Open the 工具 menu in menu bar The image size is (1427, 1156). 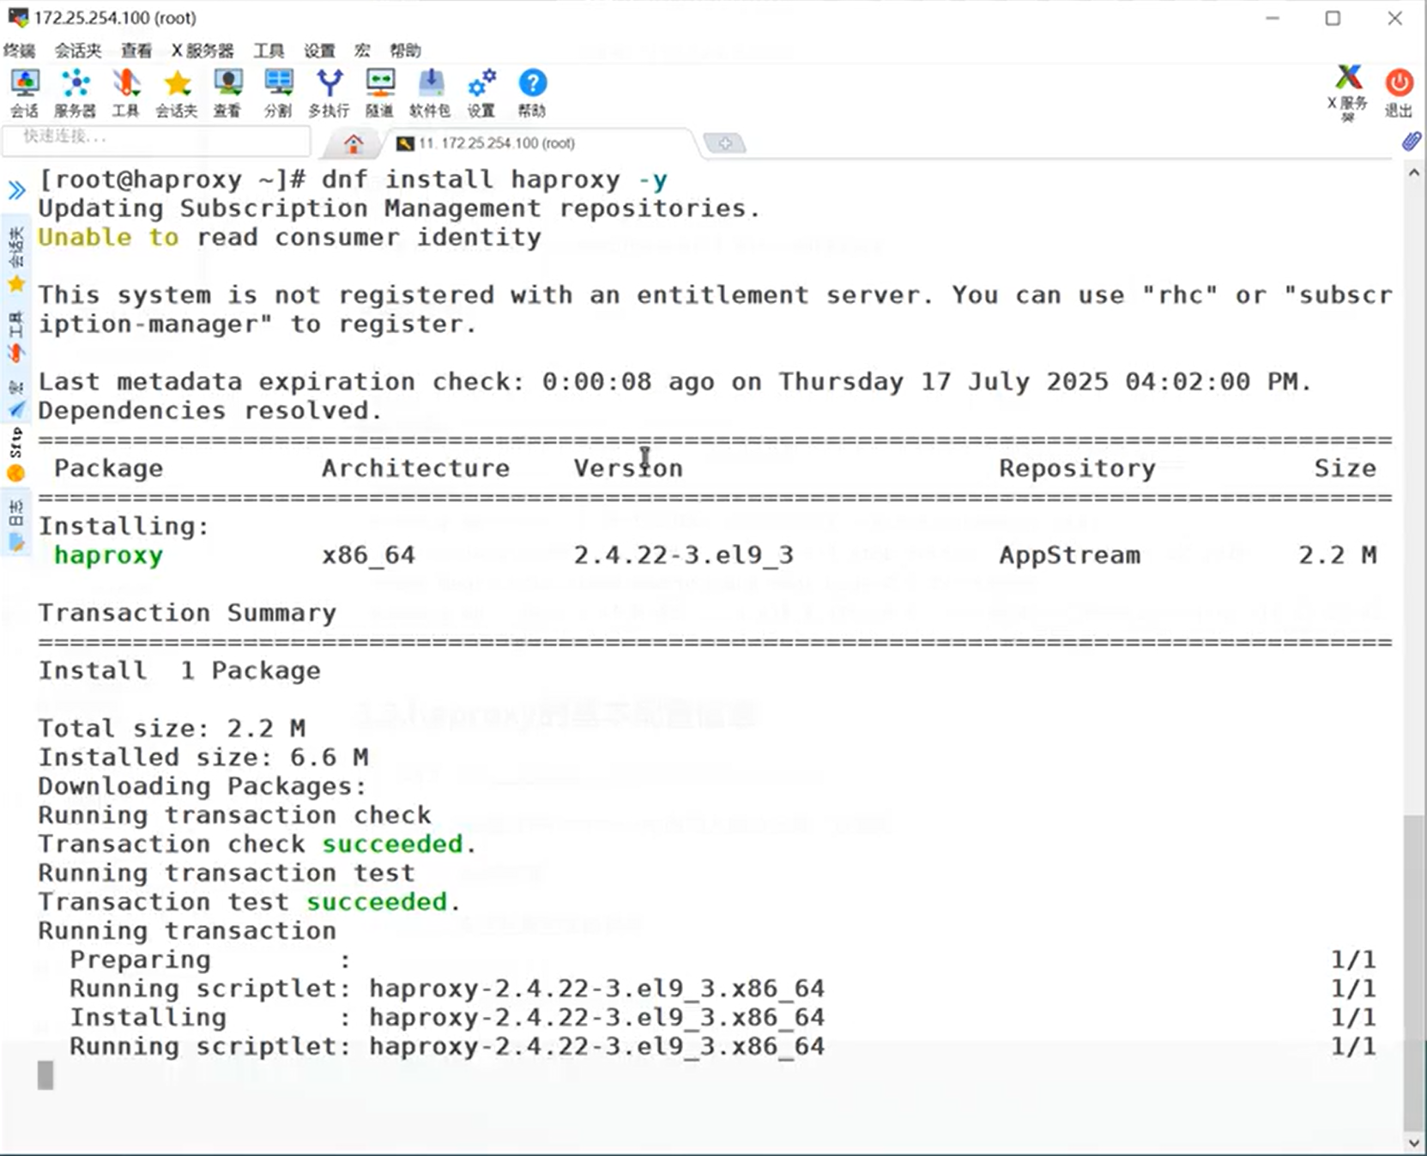[x=269, y=51]
